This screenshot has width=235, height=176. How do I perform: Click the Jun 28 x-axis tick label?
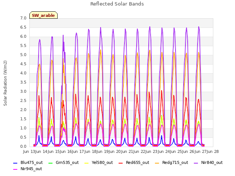[213, 151]
